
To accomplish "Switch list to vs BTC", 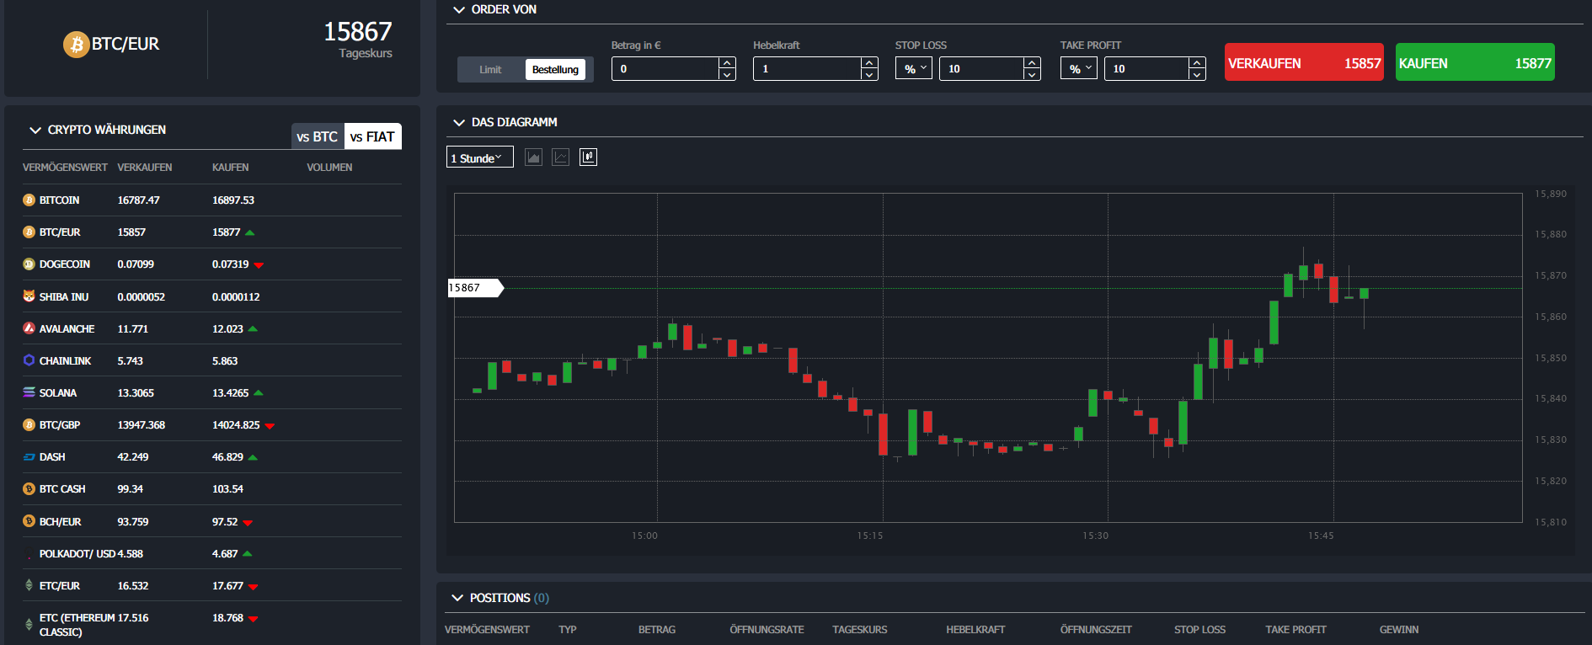I will tap(318, 136).
